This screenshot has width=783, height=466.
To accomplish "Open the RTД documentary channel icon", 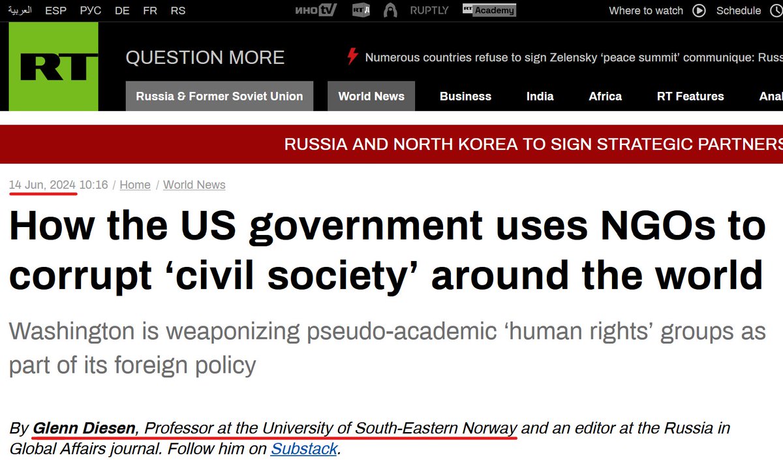I will point(360,10).
